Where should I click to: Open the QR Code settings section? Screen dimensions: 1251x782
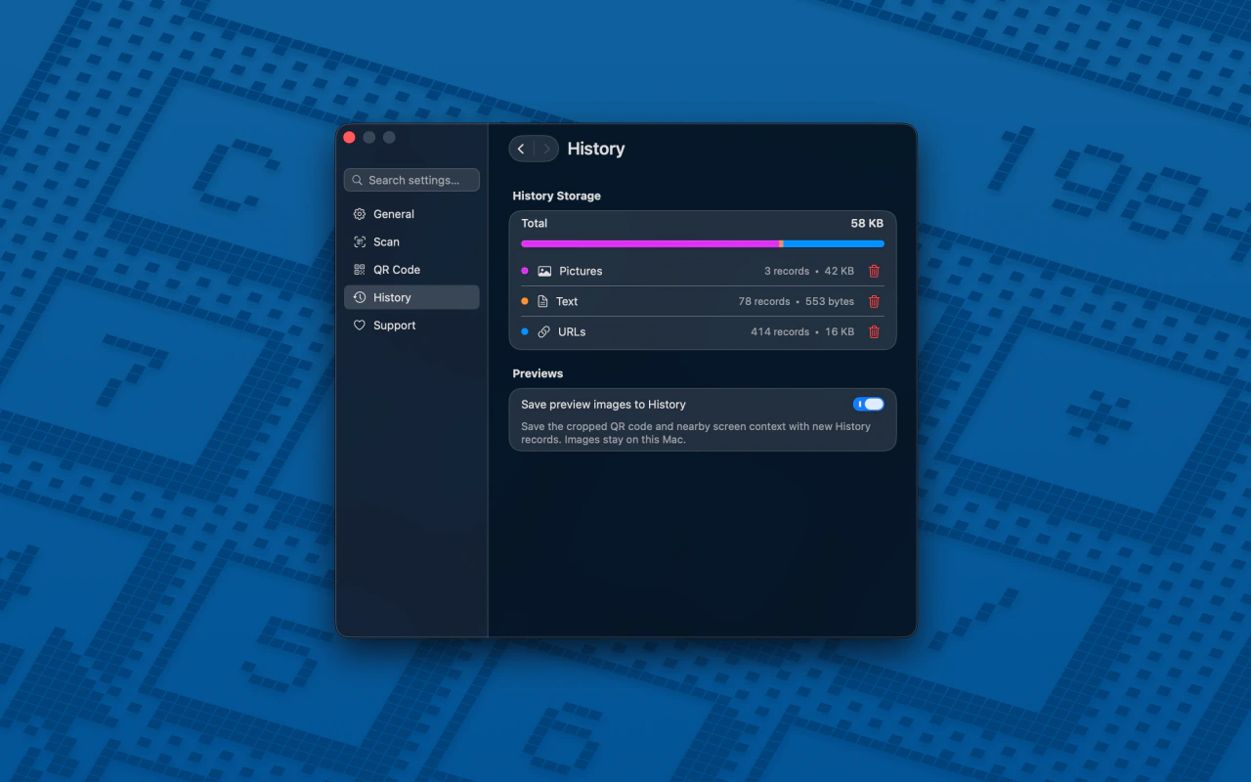[x=411, y=270]
